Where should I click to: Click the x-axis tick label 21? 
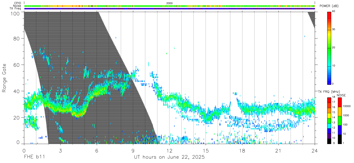(278, 150)
